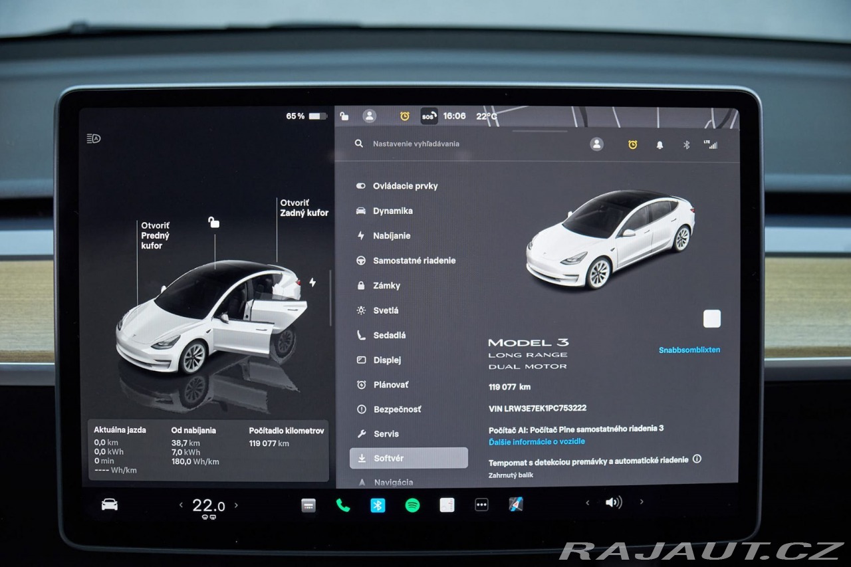Image resolution: width=851 pixels, height=567 pixels.
Task: Open the green Phone app
Action: 343,505
